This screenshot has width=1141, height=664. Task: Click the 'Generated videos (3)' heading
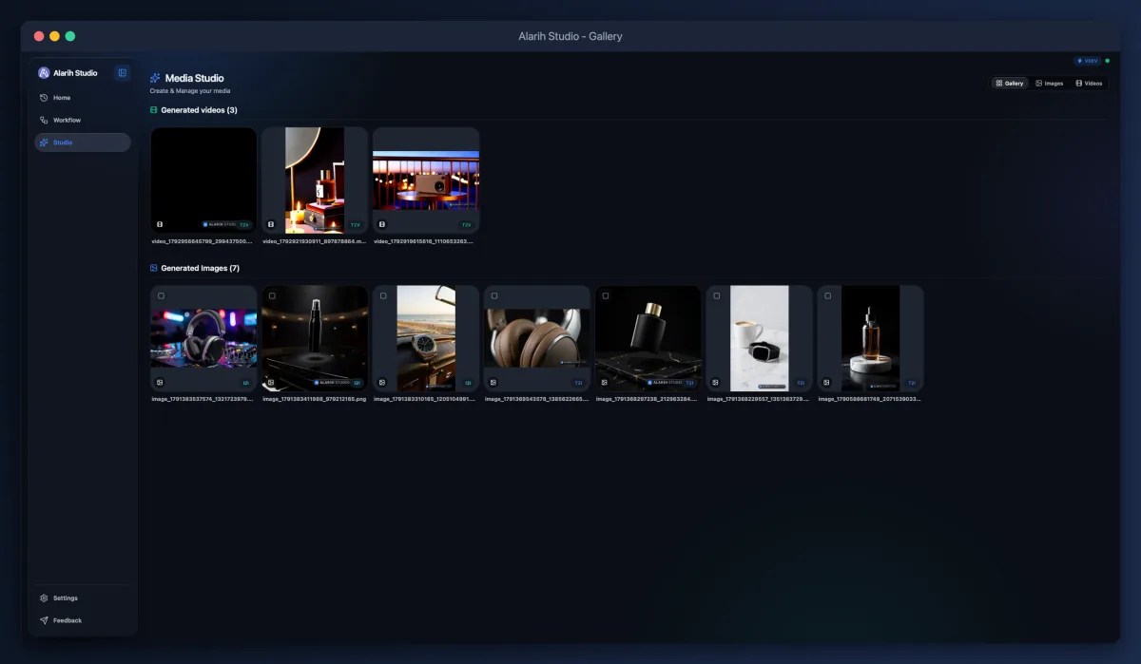click(x=199, y=110)
